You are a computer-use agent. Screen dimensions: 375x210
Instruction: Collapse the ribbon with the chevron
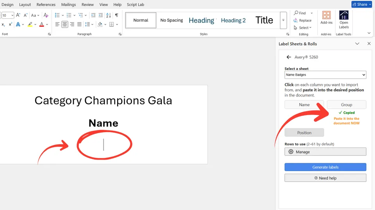369,33
